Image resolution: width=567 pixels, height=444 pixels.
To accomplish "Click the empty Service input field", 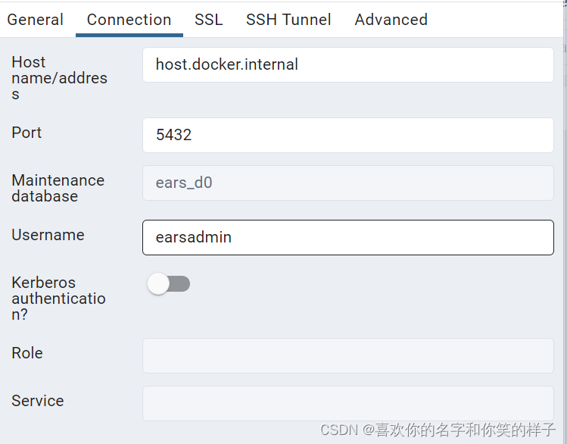I will pyautogui.click(x=348, y=404).
